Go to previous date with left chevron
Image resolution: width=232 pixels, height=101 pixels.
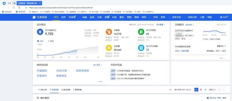click(220, 90)
